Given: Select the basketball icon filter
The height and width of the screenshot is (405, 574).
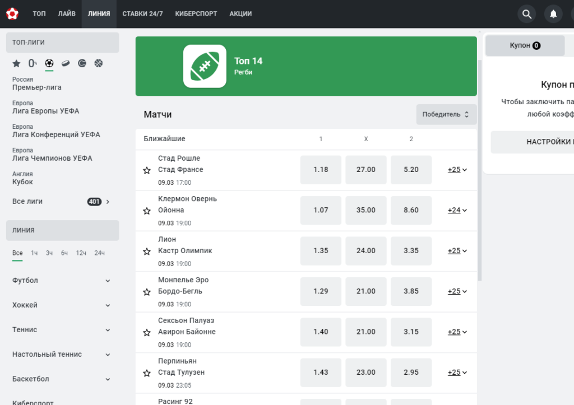Looking at the screenshot, I should tap(99, 63).
